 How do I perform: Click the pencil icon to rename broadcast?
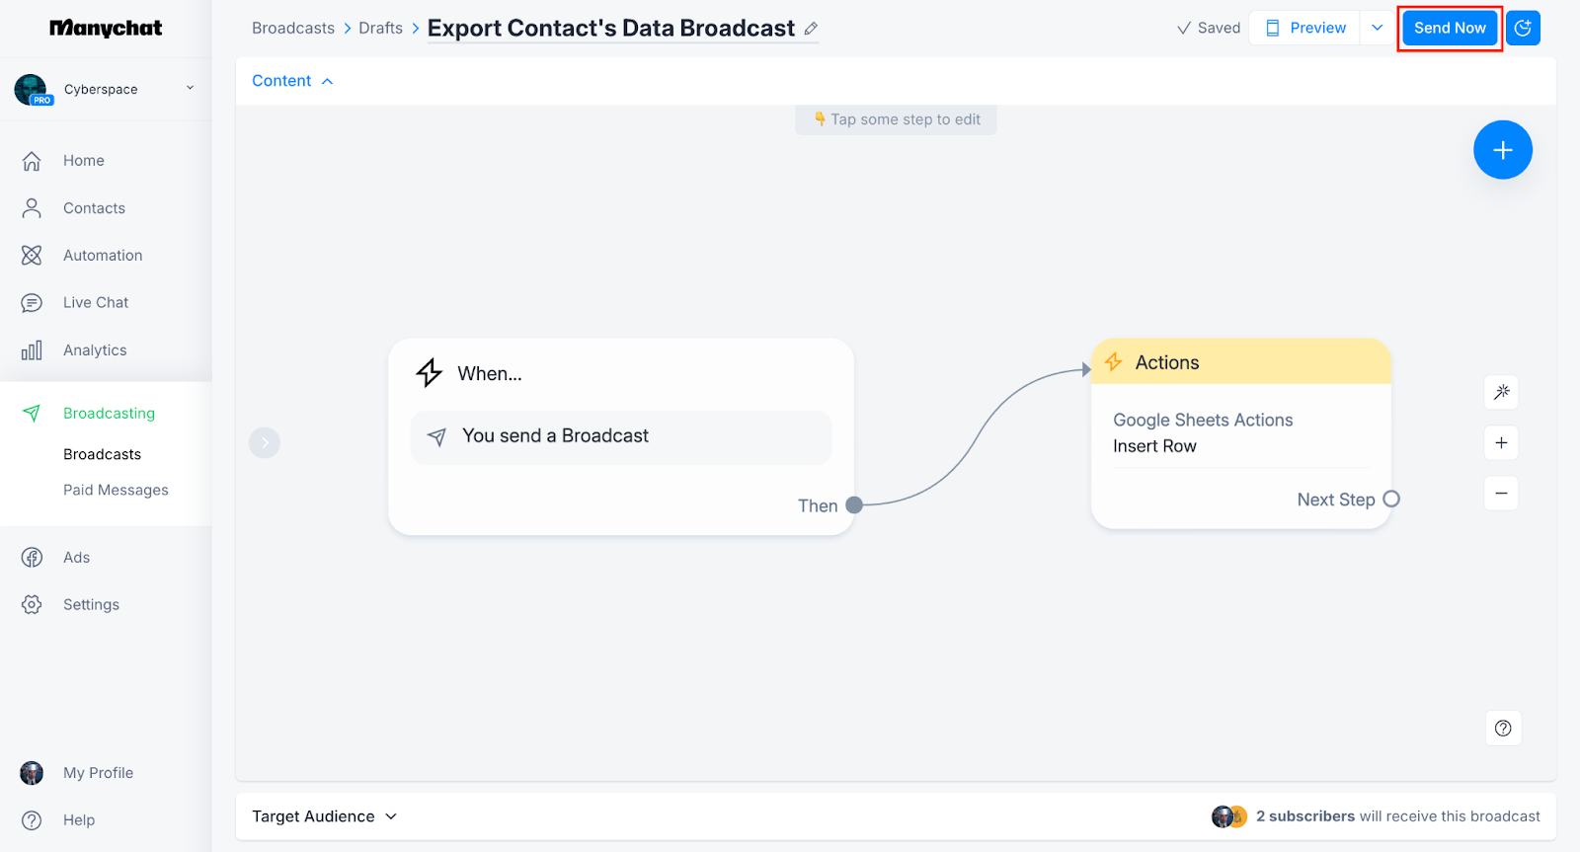point(811,29)
